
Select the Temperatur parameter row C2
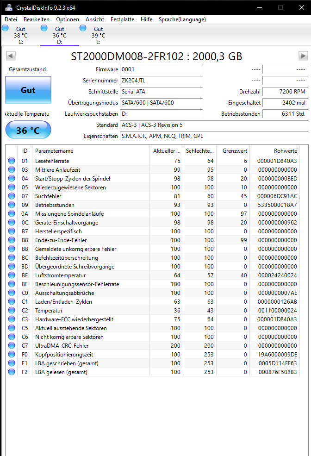tap(153, 311)
